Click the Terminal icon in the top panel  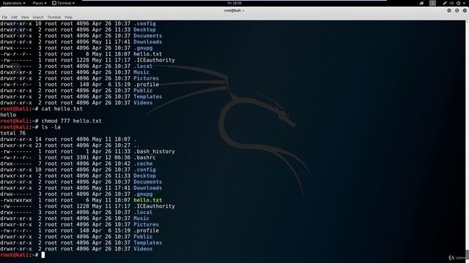tap(54, 3)
